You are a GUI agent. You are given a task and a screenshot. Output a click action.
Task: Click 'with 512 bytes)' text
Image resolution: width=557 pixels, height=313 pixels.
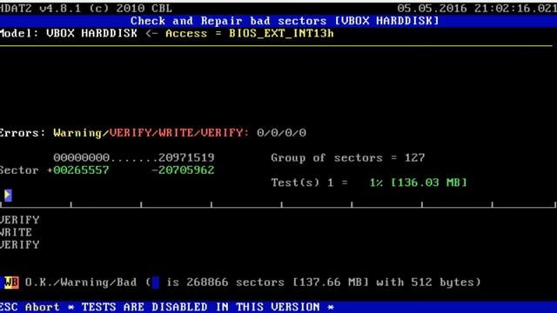(428, 283)
